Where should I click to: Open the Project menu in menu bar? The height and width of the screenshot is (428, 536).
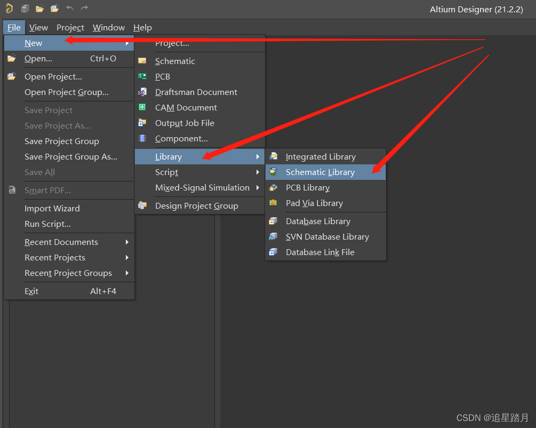pos(70,28)
